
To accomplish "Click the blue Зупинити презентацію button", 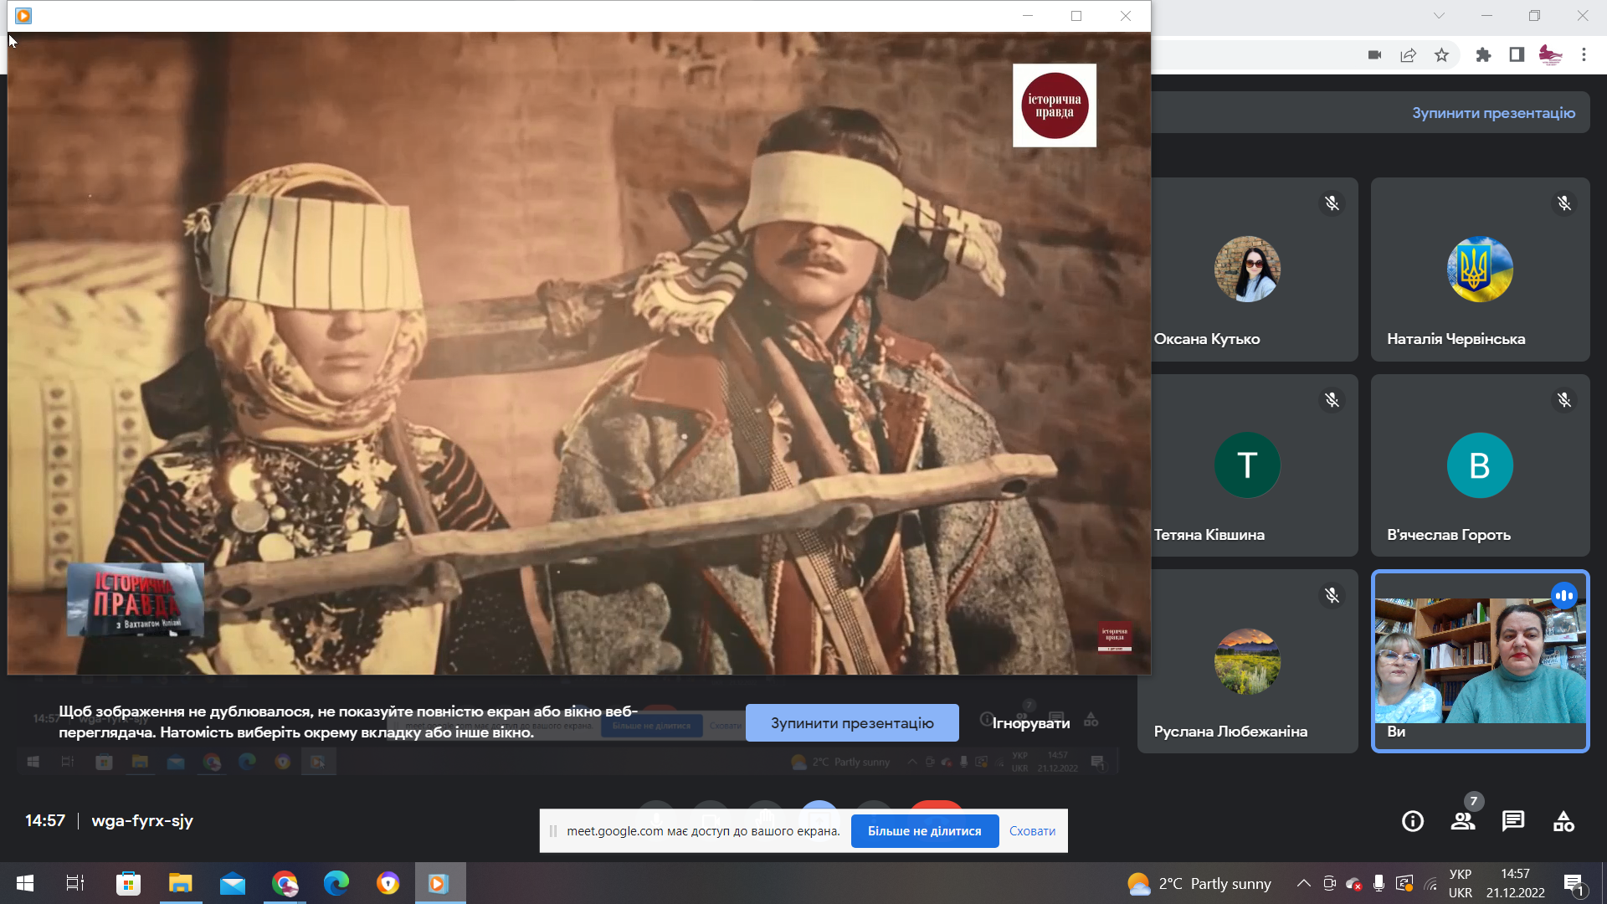I will (x=852, y=723).
